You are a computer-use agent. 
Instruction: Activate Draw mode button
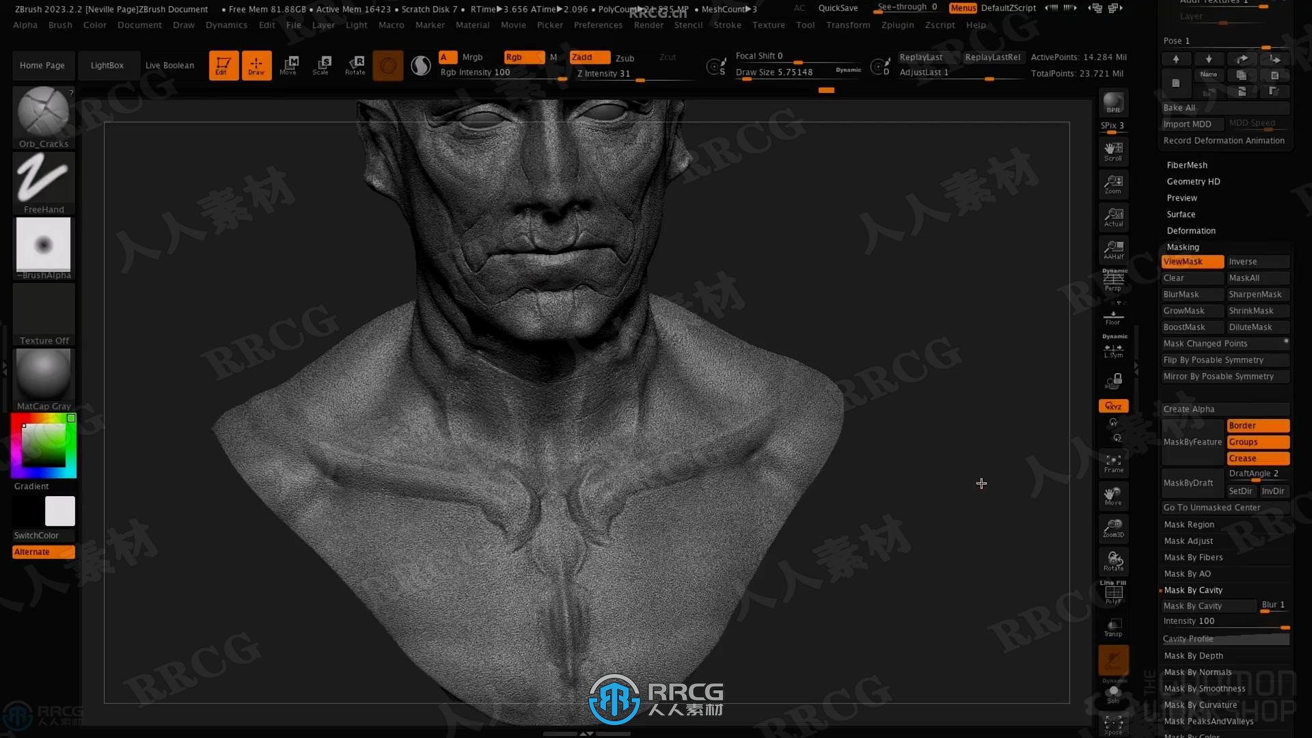pyautogui.click(x=256, y=66)
